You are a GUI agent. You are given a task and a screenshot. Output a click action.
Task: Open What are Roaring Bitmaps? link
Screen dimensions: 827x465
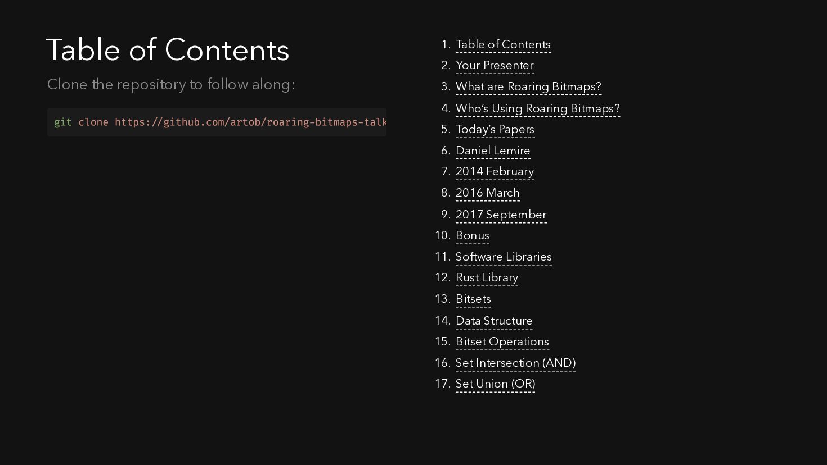pos(528,87)
